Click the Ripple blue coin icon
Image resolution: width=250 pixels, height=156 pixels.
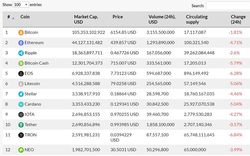click(21, 53)
